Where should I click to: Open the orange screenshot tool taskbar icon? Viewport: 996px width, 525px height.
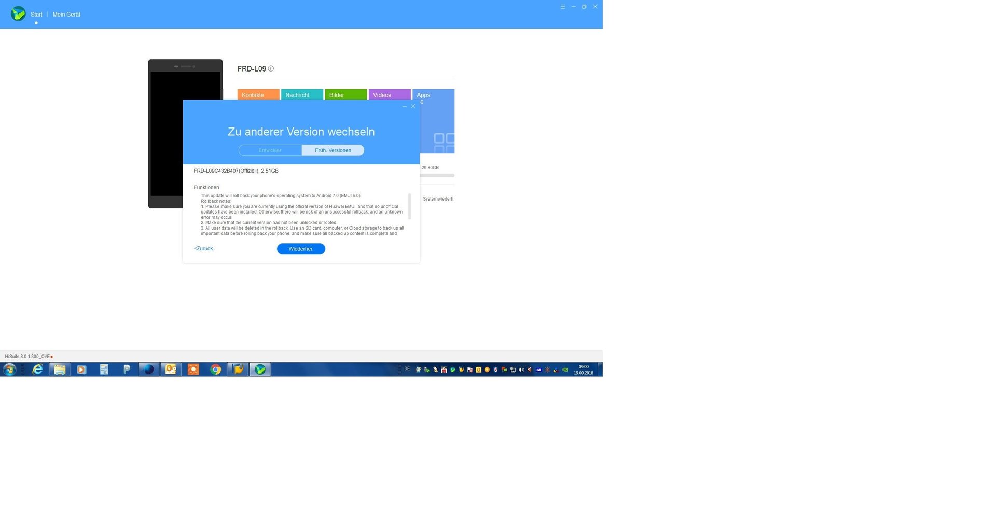193,370
